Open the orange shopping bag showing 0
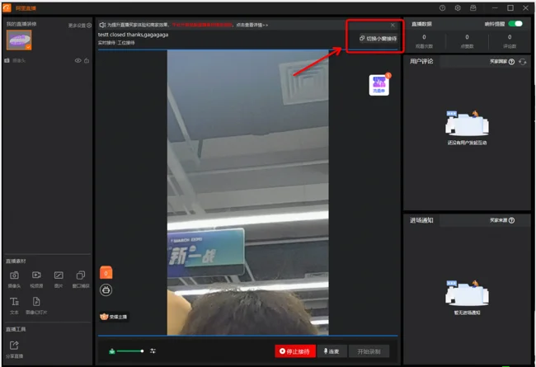 click(106, 273)
